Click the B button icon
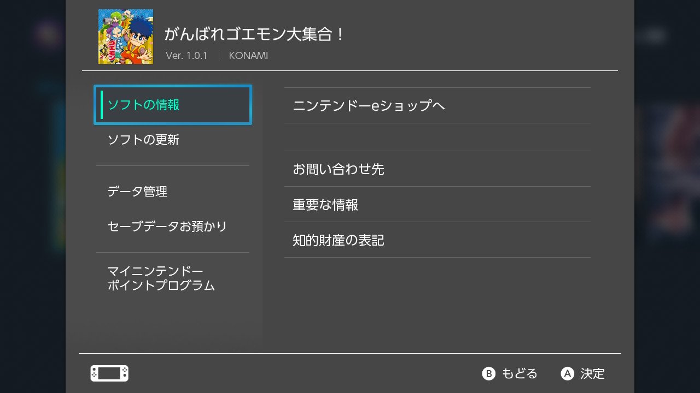Viewport: 700px width, 393px height. 488,373
